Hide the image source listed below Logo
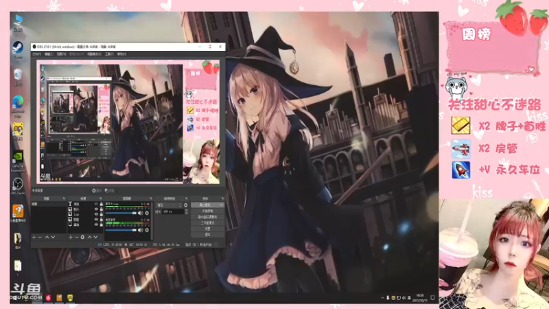 (x=96, y=219)
